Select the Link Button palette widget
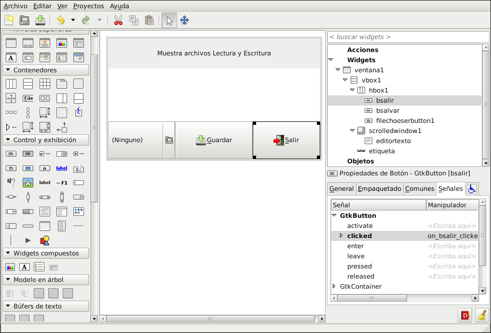The image size is (491, 333). (62, 168)
